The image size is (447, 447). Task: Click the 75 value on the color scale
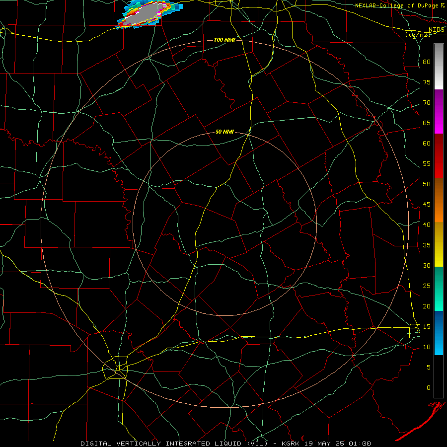[x=427, y=82]
